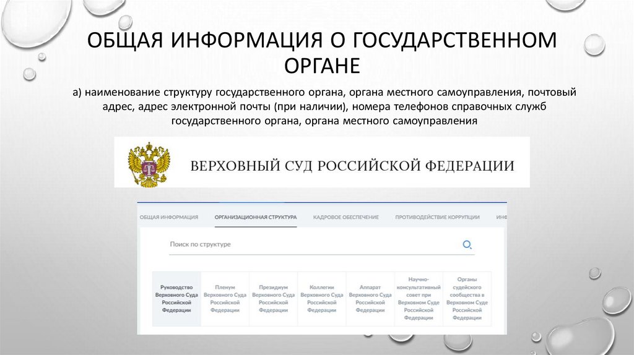This screenshot has width=634, height=355.
Task: Click the search magnifier icon
Action: 467,244
